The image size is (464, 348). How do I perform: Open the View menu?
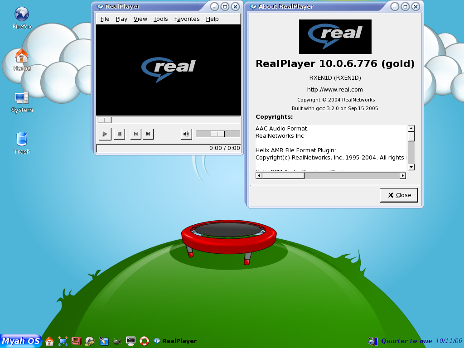click(x=140, y=19)
